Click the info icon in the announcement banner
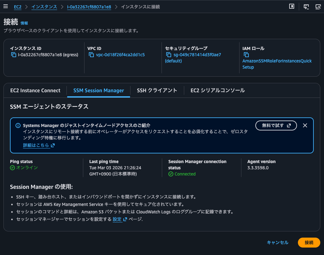324x255 pixels. [x=18, y=125]
